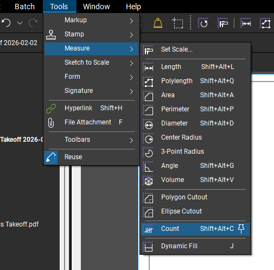Viewport: 274px width, 270px height.
Task: Click the Area icon in submenu
Action: tap(148, 96)
